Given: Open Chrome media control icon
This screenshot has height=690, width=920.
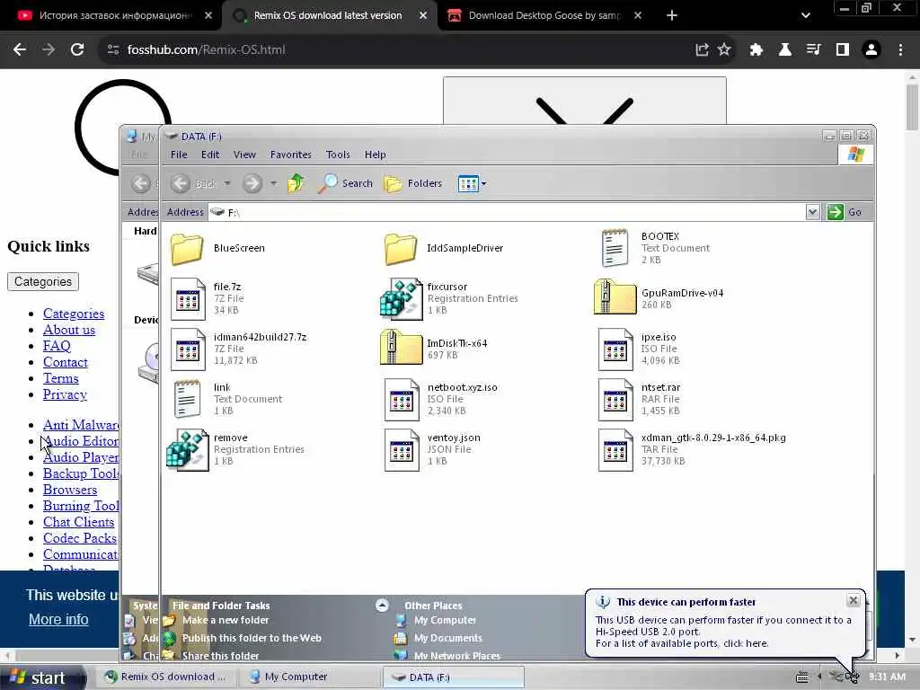Looking at the screenshot, I should (x=814, y=50).
